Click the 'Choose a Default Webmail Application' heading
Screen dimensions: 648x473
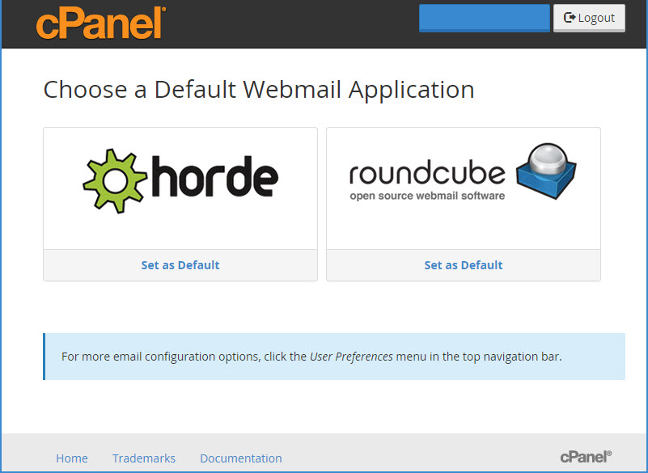pos(259,90)
